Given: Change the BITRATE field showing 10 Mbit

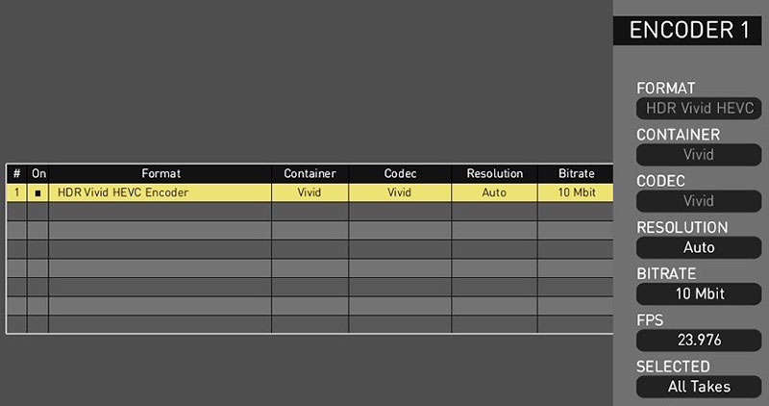Looking at the screenshot, I should click(x=699, y=293).
